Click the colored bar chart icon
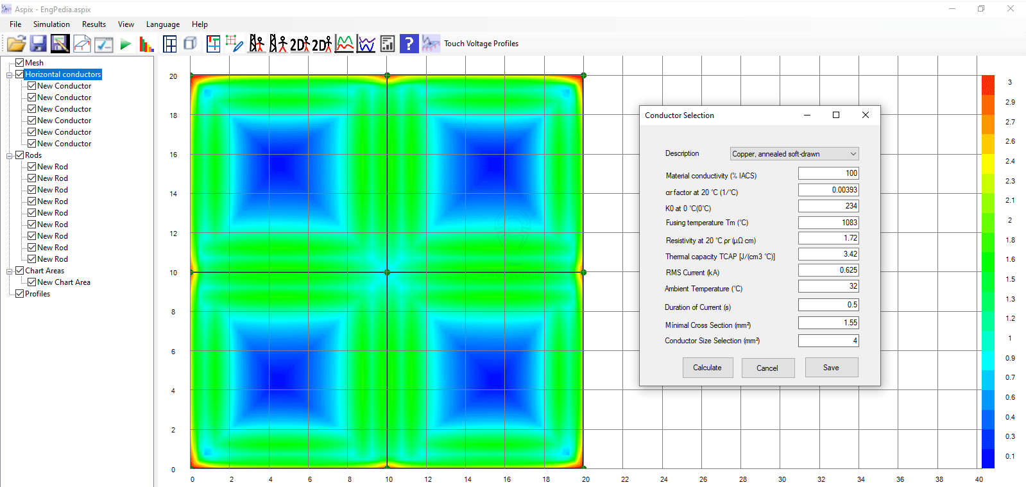 coord(147,44)
